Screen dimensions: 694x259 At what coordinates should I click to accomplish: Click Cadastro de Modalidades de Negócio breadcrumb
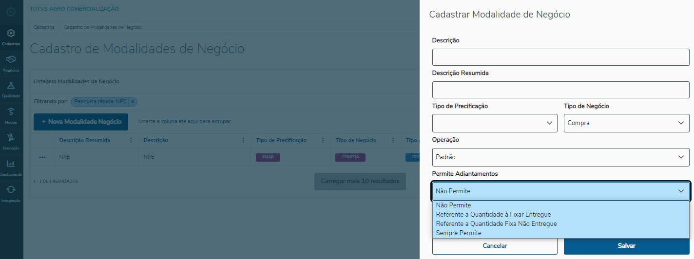(103, 27)
